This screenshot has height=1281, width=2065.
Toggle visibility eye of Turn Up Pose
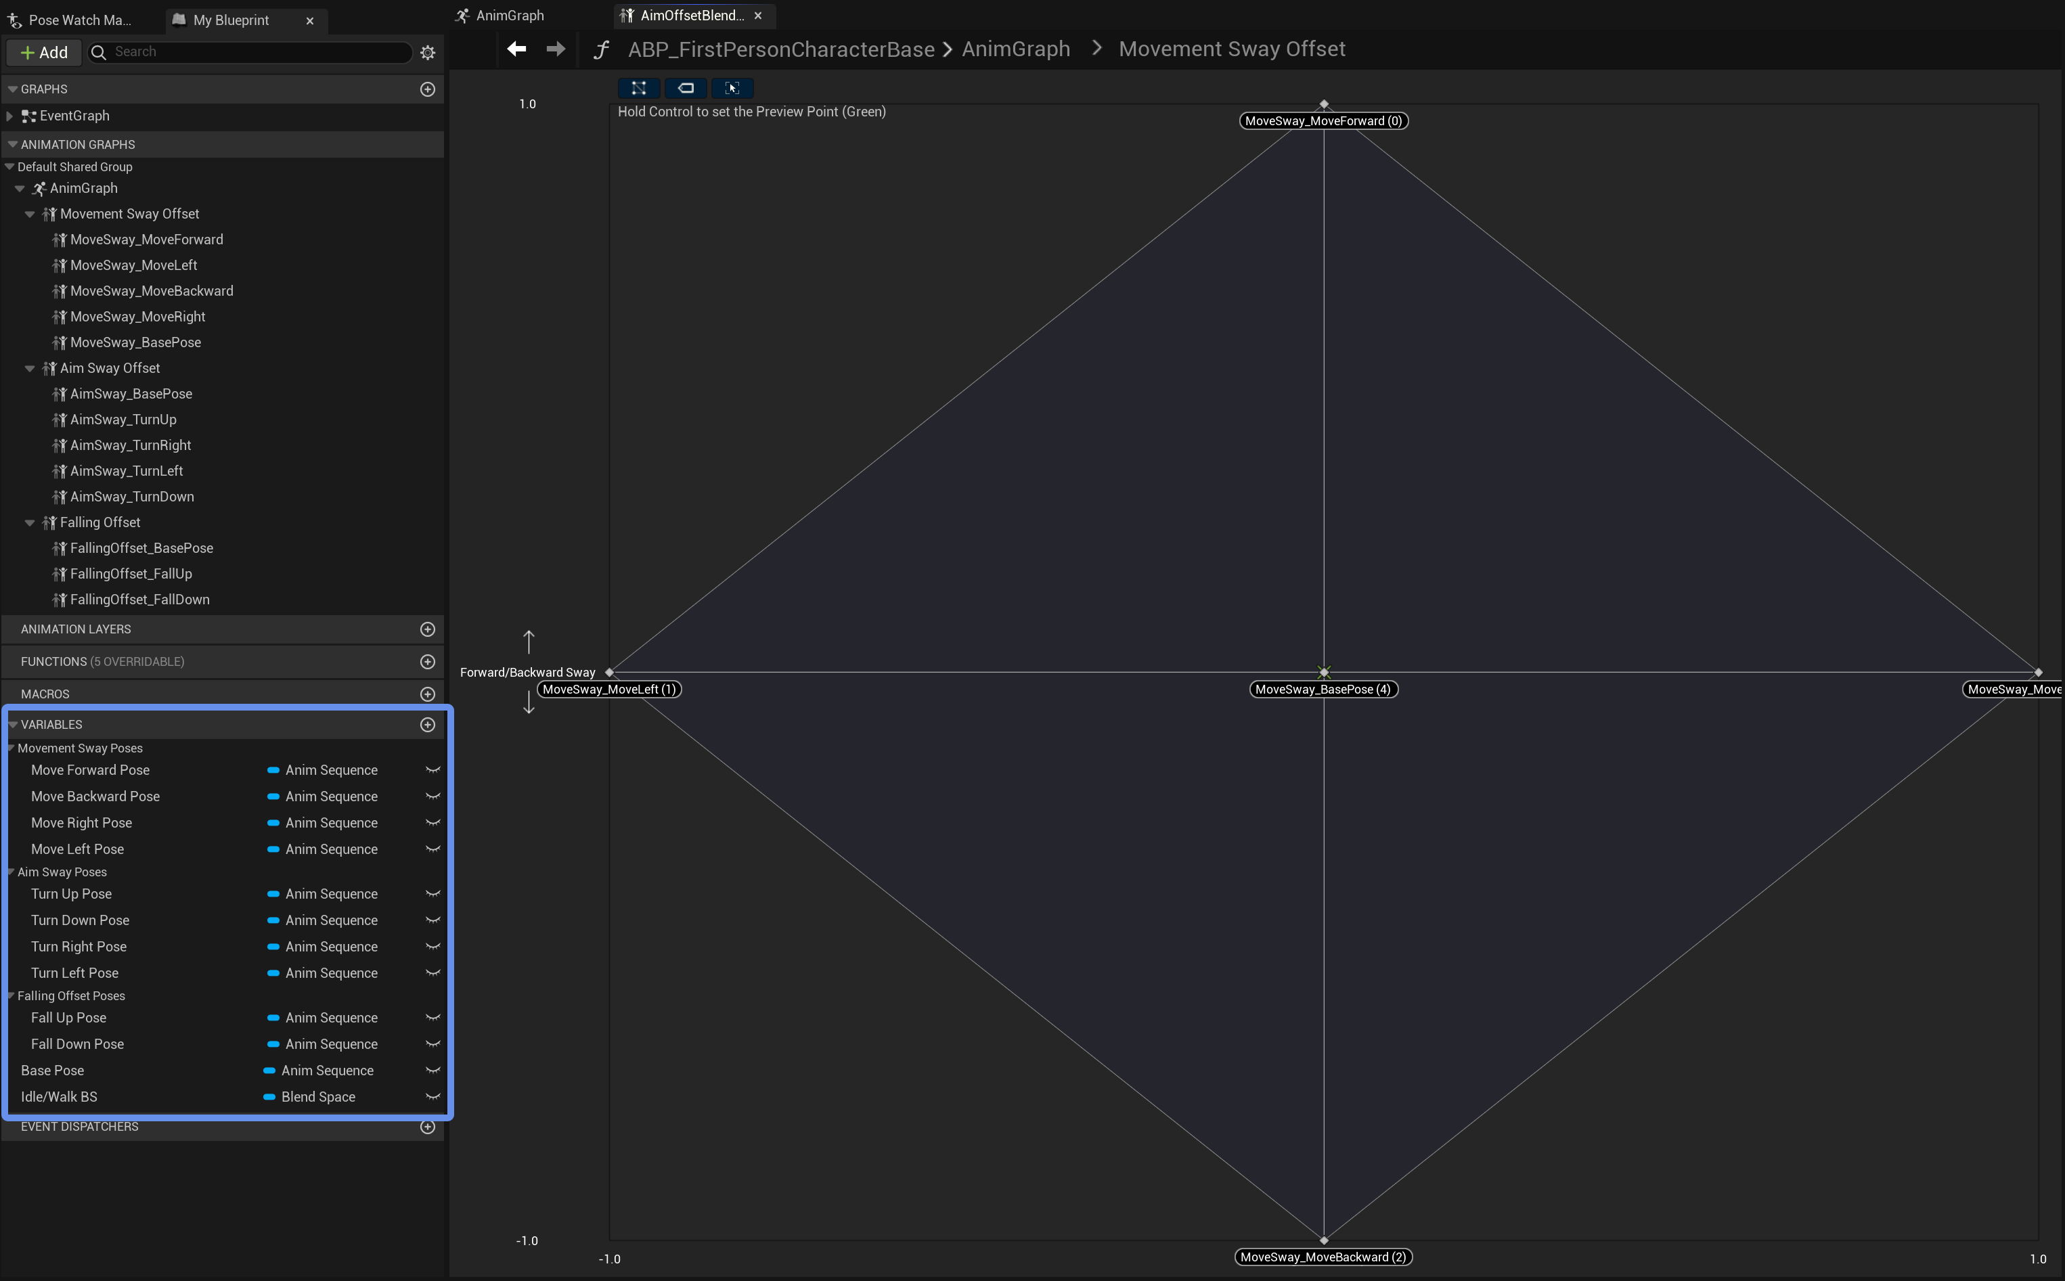[433, 894]
